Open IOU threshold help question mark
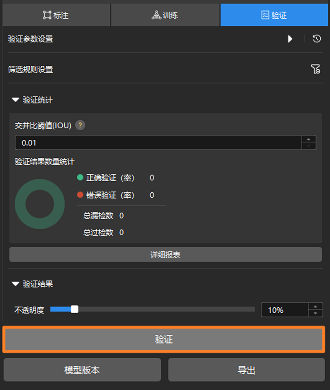Image resolution: width=330 pixels, height=390 pixels. click(x=80, y=125)
